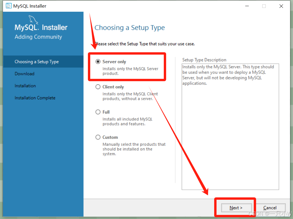
Task: Click the MySQL Installer title bar icon
Action: 8,6
